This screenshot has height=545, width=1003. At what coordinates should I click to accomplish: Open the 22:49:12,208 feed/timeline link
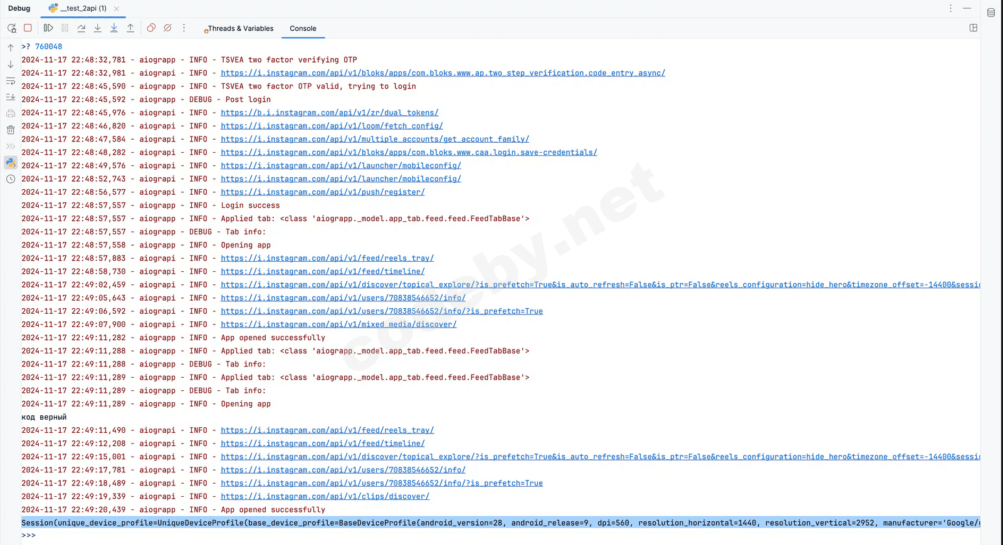coord(323,444)
